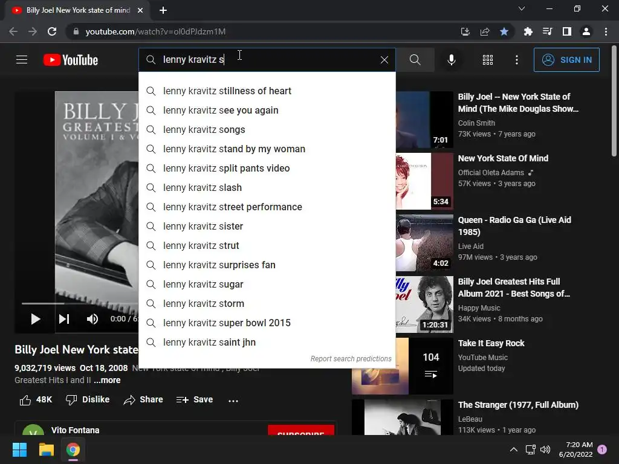This screenshot has height=464, width=619.
Task: Open Billy Joel Greatest Hits Full Album thumbnail
Action: 424,304
